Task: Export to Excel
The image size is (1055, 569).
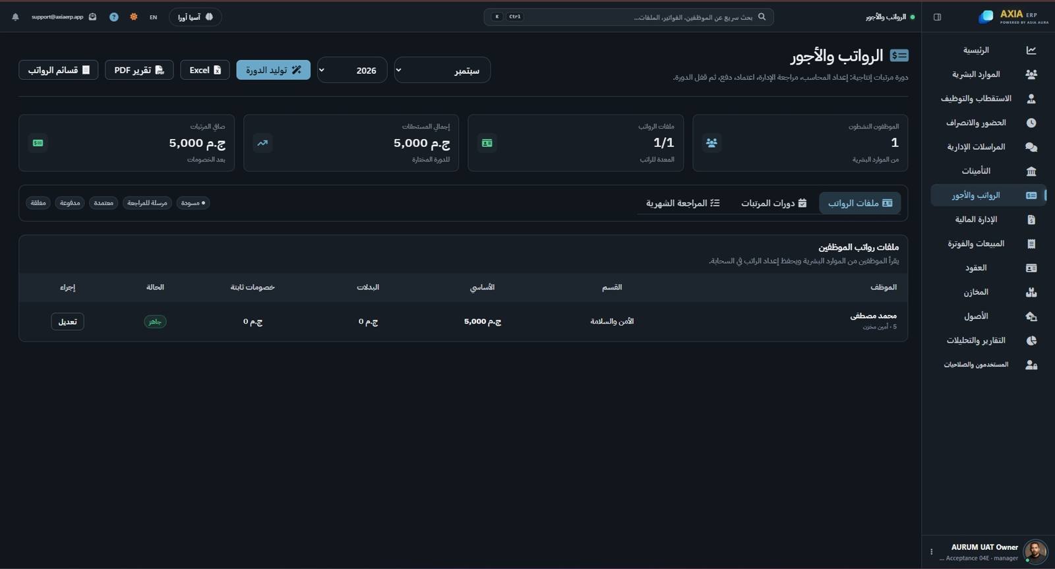Action: tap(205, 70)
